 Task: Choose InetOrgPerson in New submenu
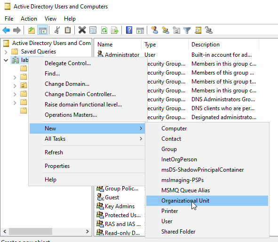pyautogui.click(x=207, y=159)
